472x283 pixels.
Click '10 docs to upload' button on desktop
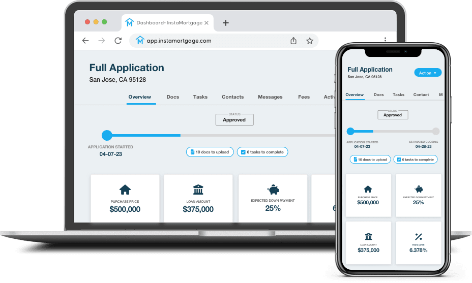click(x=210, y=152)
